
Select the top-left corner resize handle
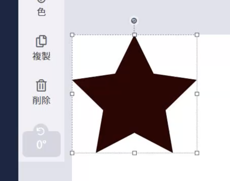72,35
